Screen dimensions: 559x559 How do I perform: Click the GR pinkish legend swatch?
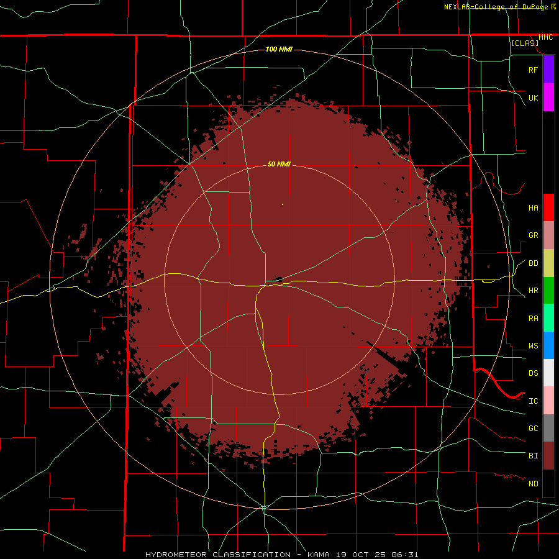coord(548,235)
